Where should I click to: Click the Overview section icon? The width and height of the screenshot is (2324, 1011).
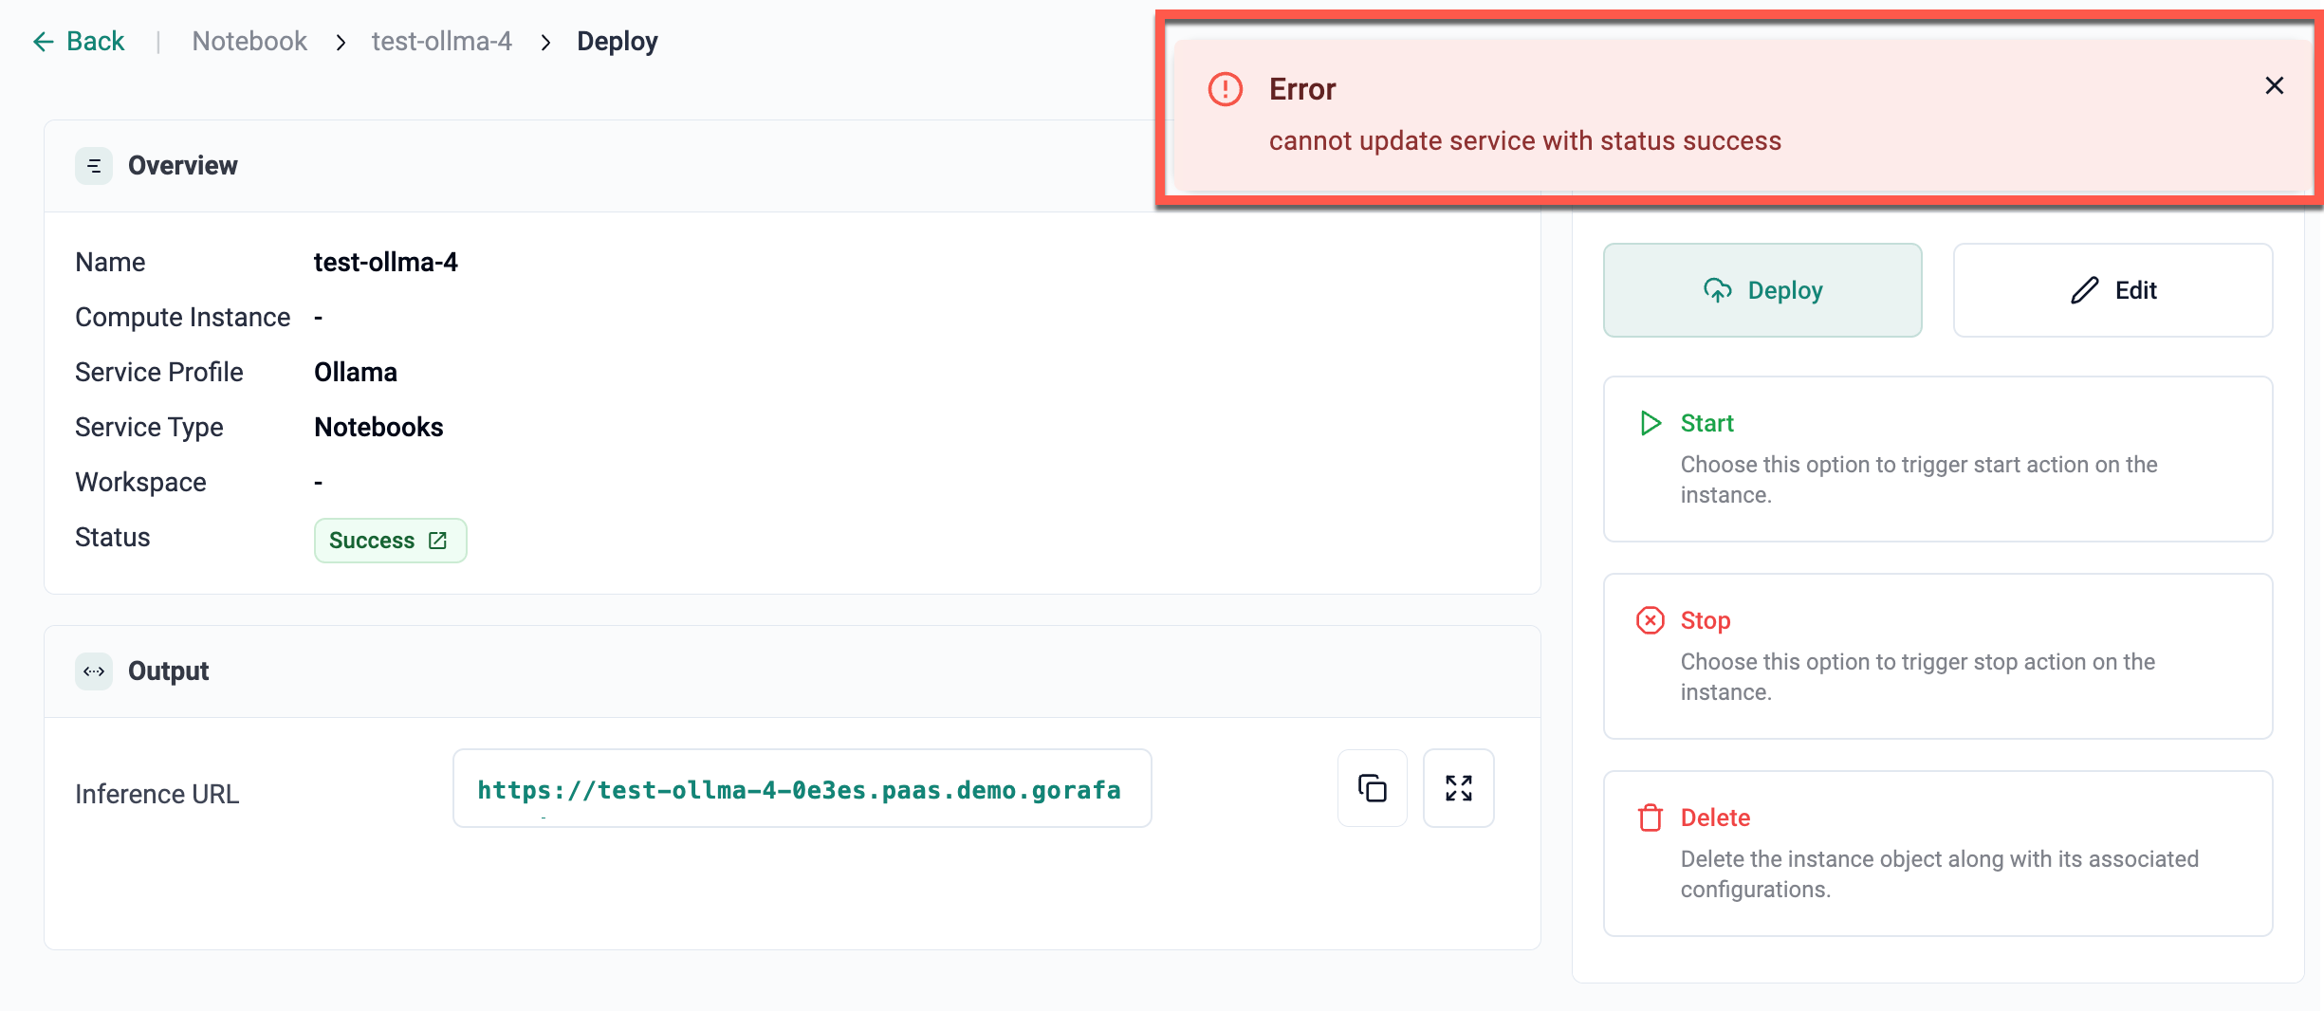pos(94,166)
